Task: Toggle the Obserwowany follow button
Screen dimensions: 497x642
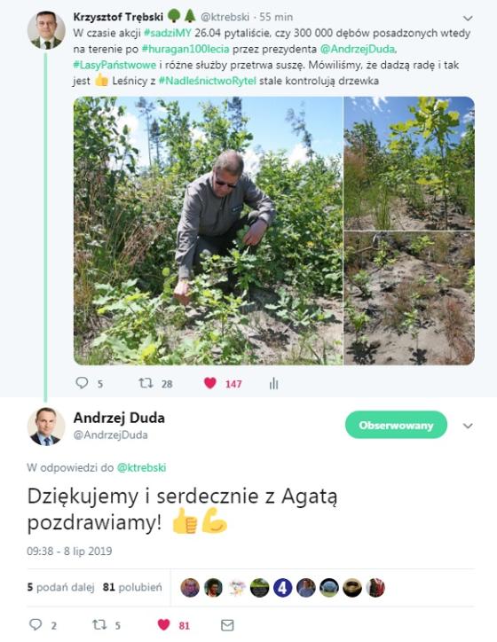Action: point(396,425)
